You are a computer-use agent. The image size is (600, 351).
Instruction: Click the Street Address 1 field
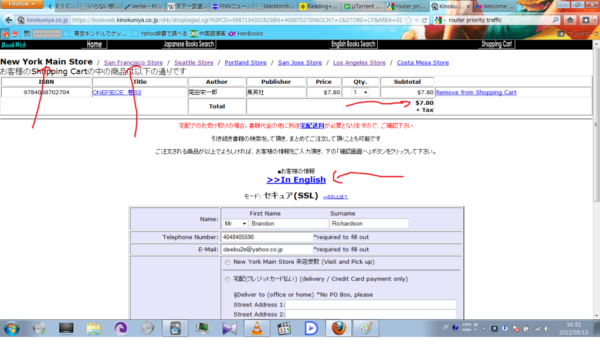tap(370, 305)
